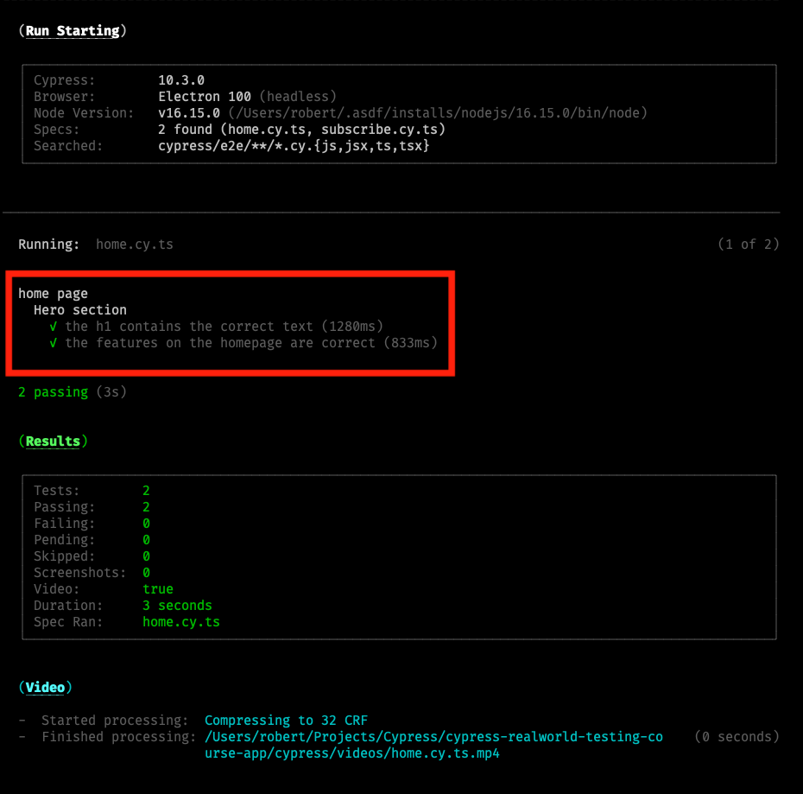Click the checkmark beside the homepage features test
This screenshot has height=794, width=803.
(x=54, y=342)
